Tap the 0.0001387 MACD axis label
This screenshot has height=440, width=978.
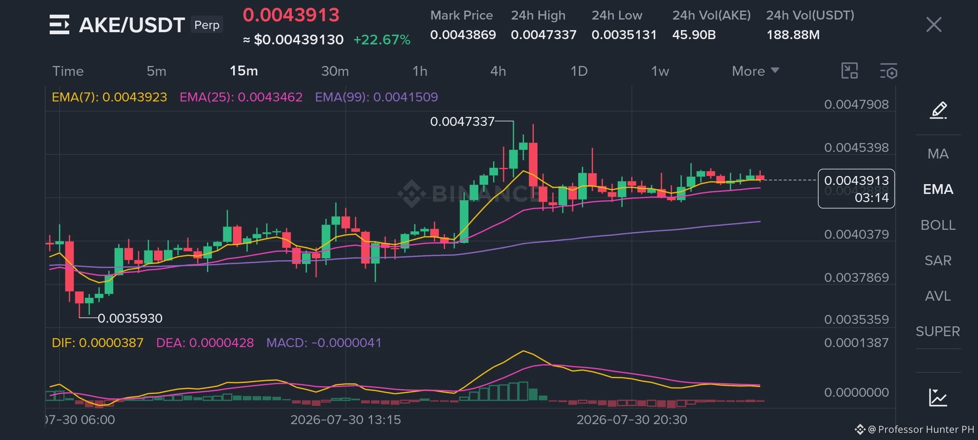coord(856,343)
